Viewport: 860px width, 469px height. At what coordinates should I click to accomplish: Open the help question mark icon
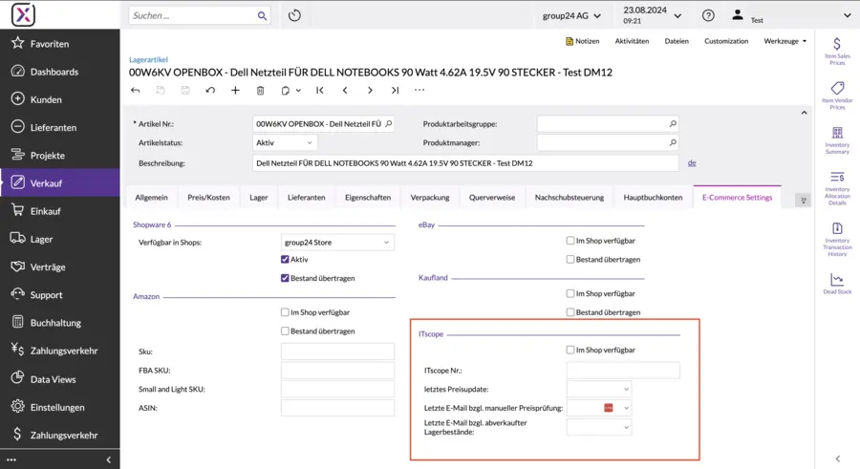(708, 15)
